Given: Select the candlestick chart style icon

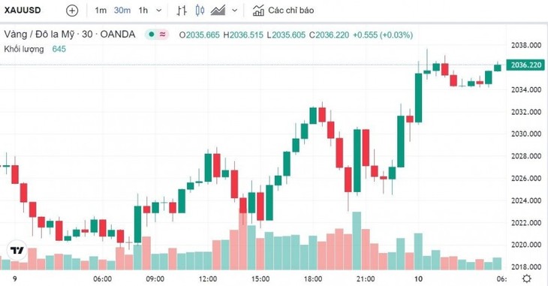Looking at the screenshot, I should tap(200, 11).
